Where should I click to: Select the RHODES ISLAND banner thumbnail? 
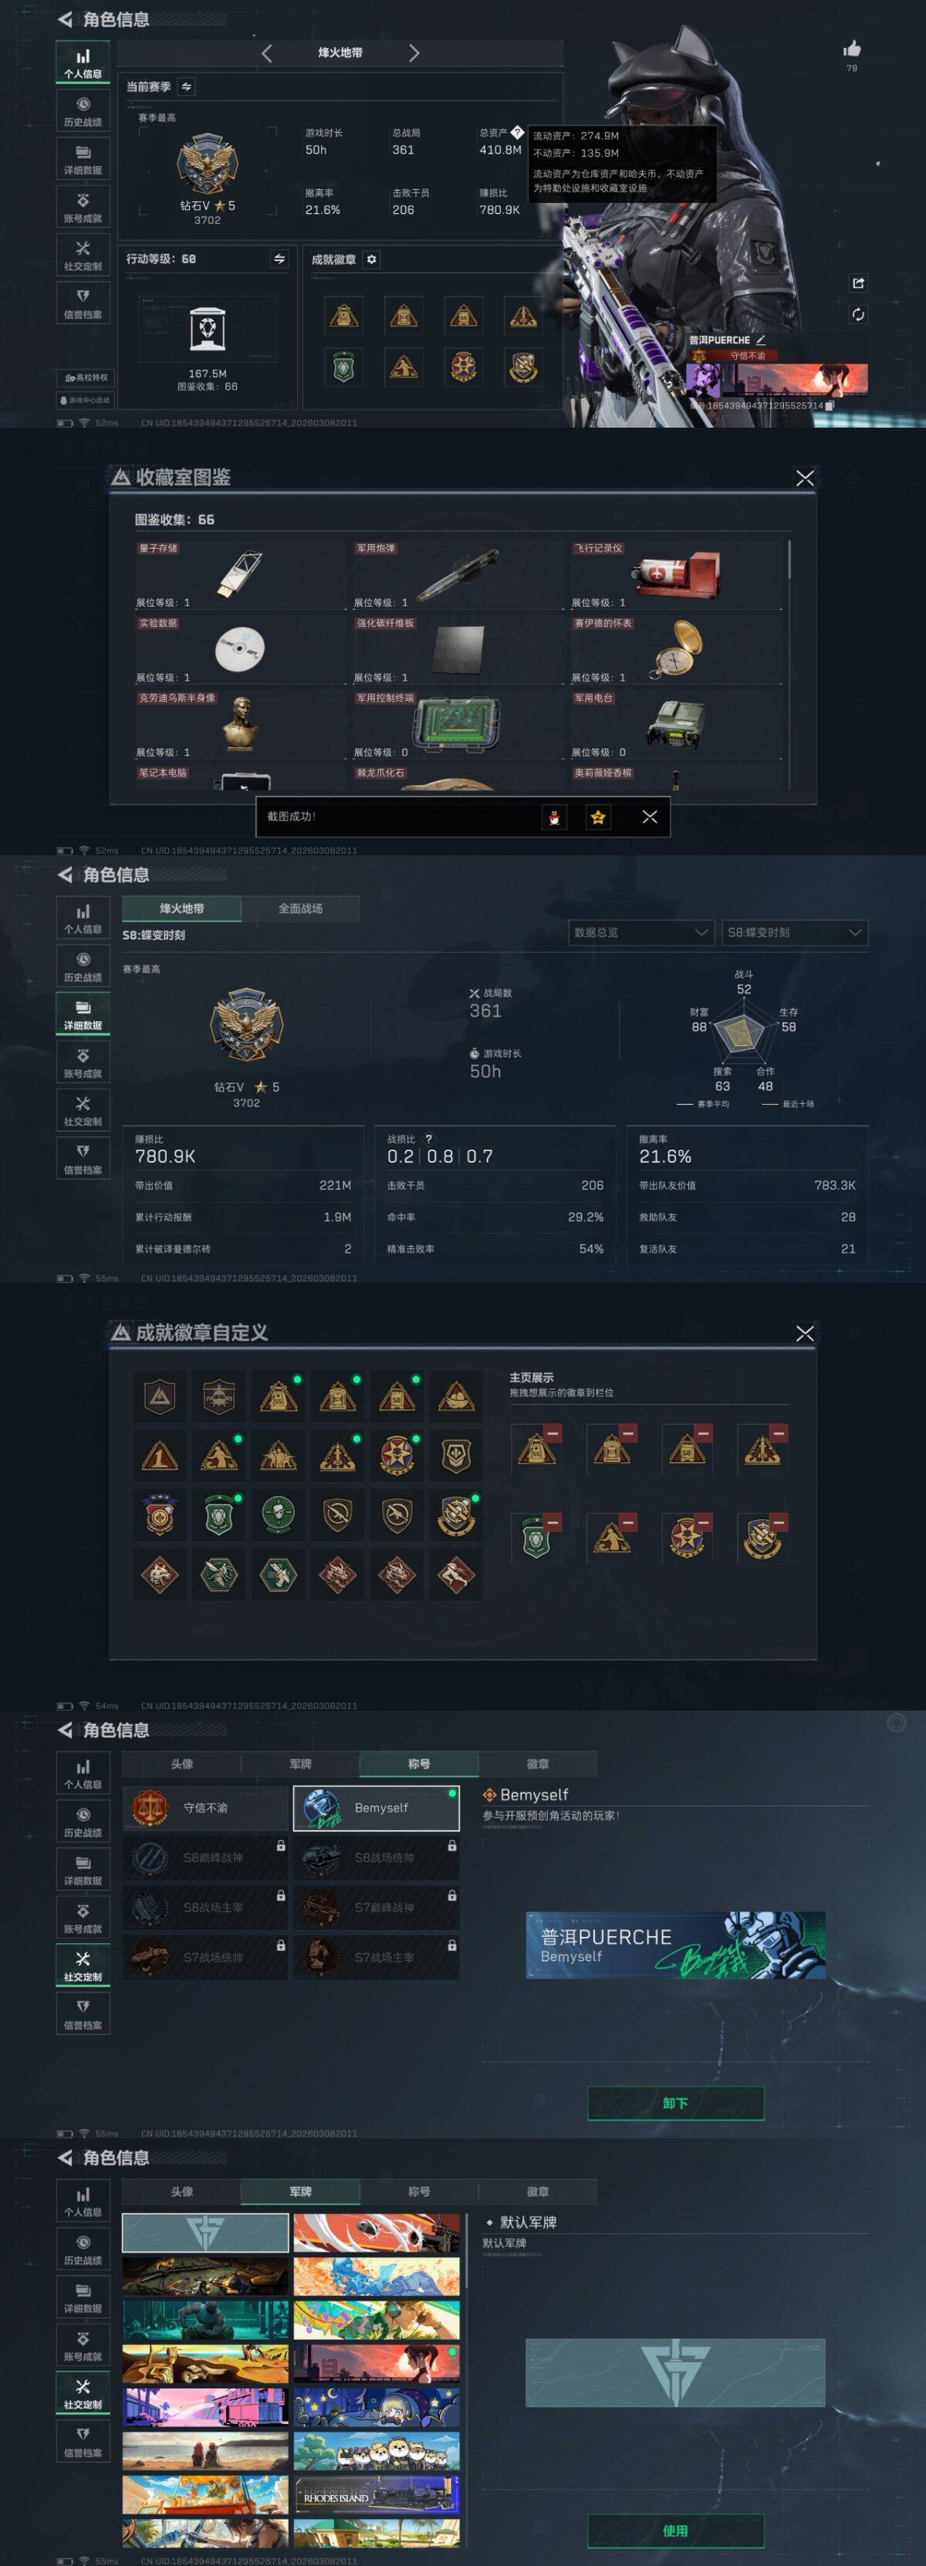click(x=377, y=2495)
